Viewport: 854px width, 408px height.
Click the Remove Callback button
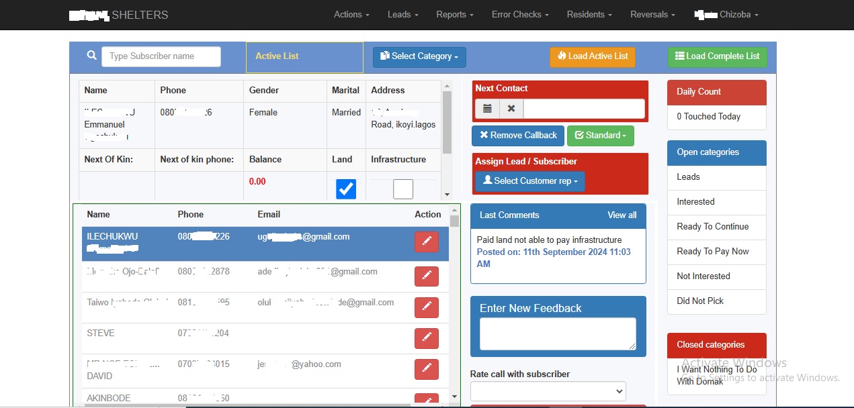518,136
